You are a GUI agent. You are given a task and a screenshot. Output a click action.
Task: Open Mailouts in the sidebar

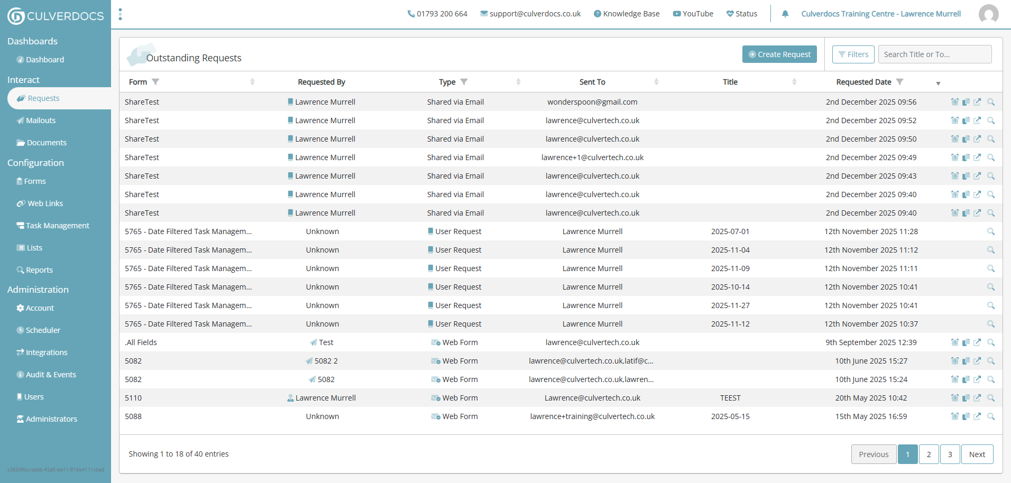[41, 120]
